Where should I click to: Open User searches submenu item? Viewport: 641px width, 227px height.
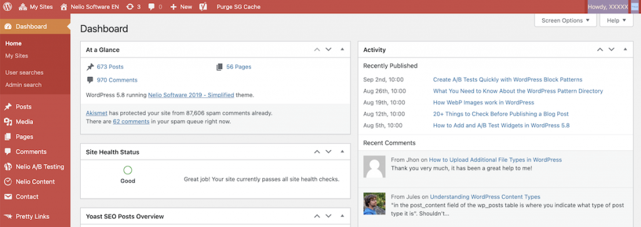(x=24, y=73)
